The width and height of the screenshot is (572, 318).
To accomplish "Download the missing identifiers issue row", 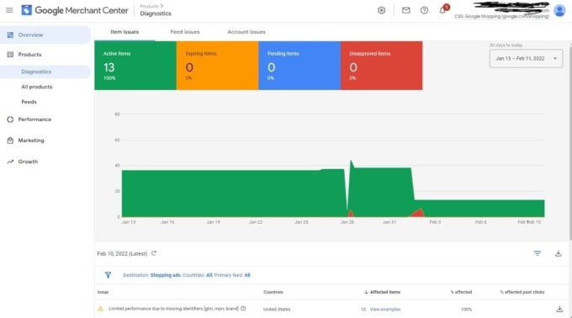I will [x=559, y=309].
